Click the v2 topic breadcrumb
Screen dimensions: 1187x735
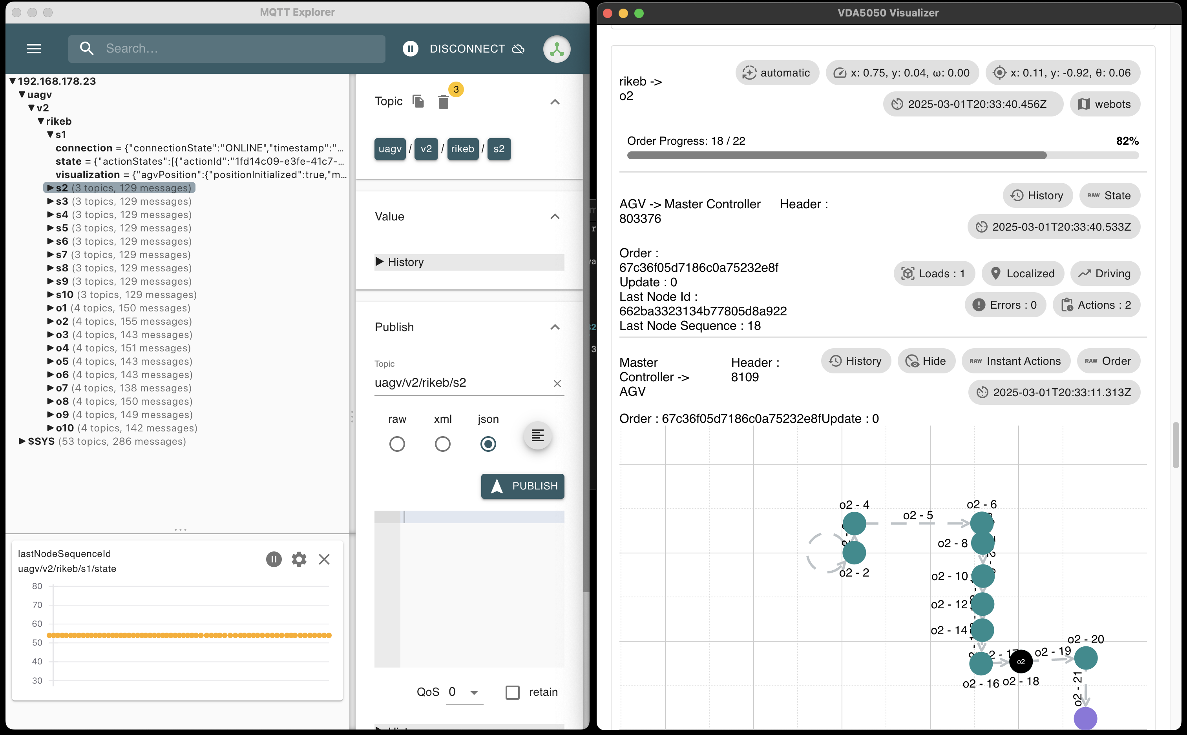(x=426, y=149)
